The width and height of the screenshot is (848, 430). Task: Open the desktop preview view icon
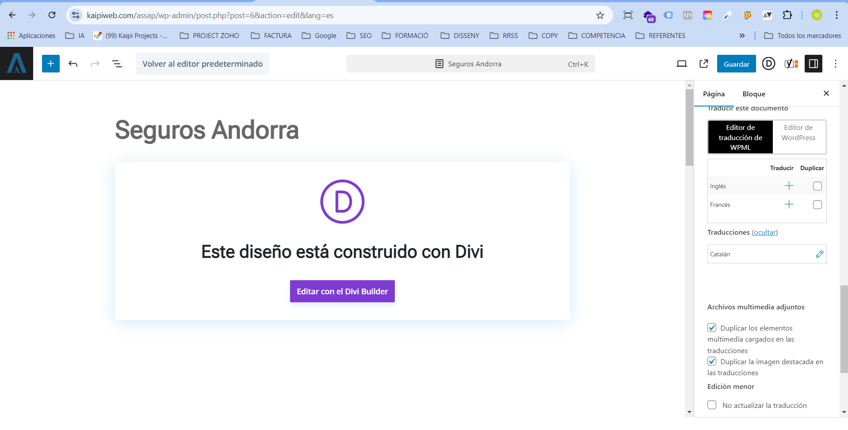coord(682,64)
